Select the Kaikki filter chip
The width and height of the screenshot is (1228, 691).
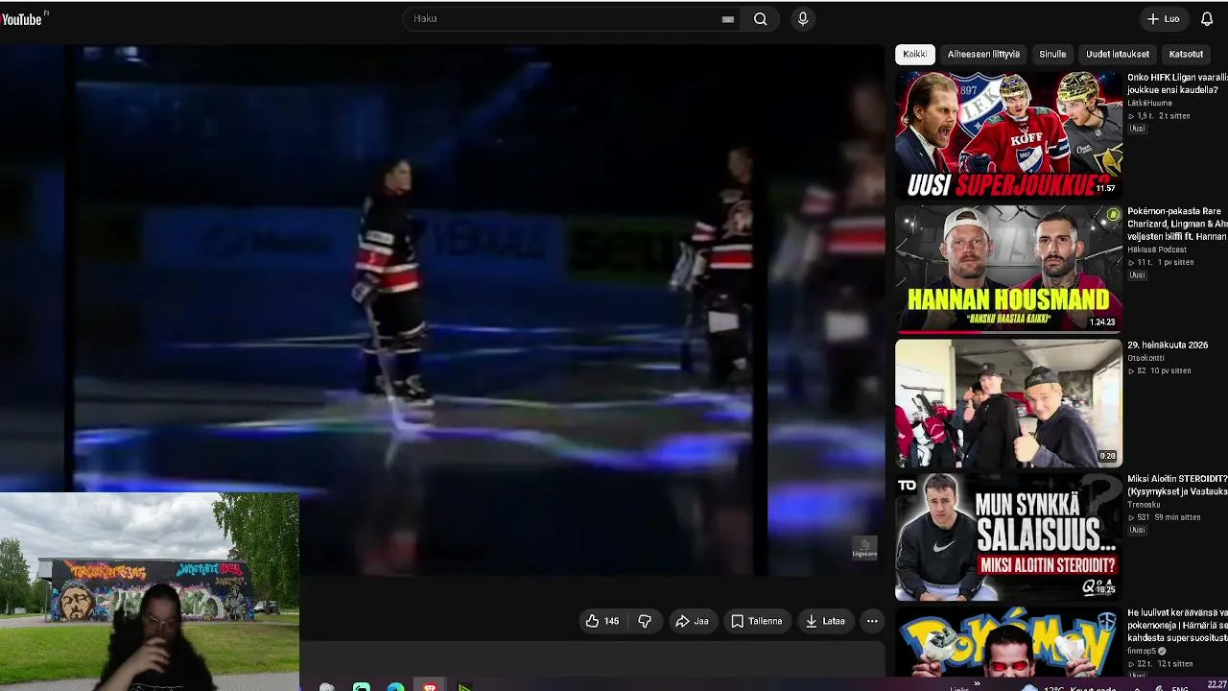(915, 54)
